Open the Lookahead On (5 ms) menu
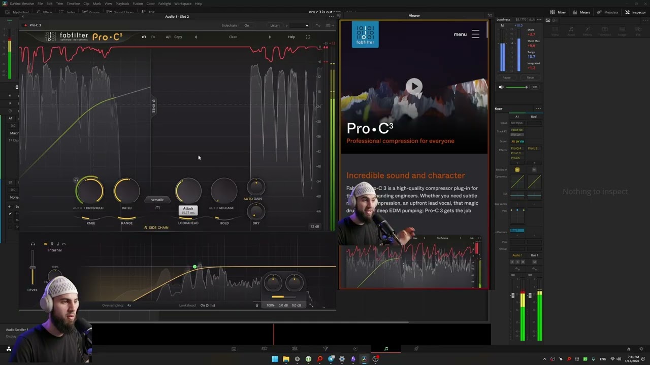The height and width of the screenshot is (365, 650). [208, 305]
